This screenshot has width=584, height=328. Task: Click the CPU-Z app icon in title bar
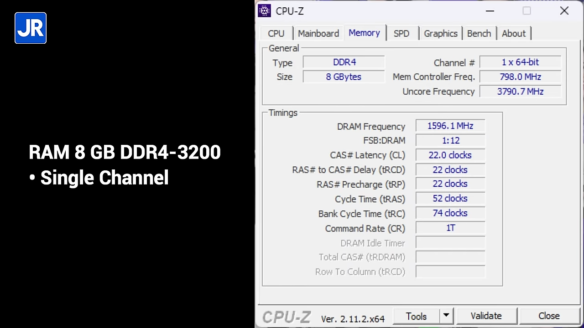click(264, 11)
